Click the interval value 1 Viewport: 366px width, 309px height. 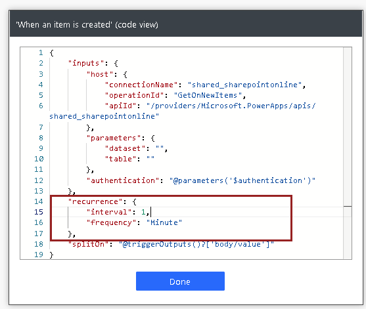(x=143, y=212)
